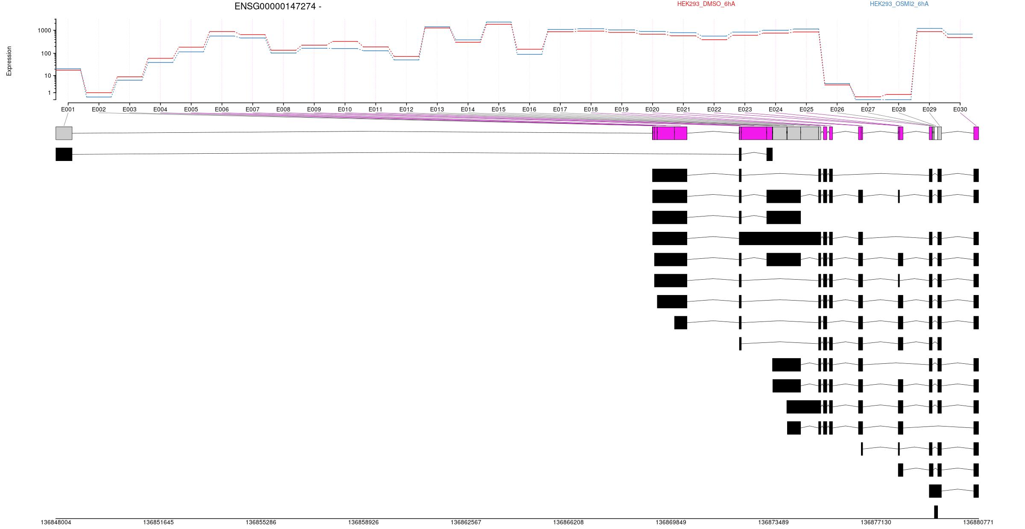Click exon label E030
The width and height of the screenshot is (1025, 529).
pos(960,109)
